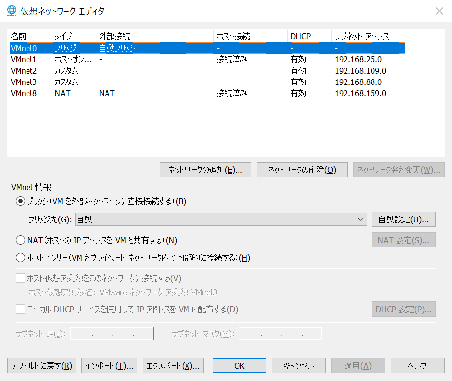Click the サブネット IP input field
452x381 pixels.
click(111, 334)
